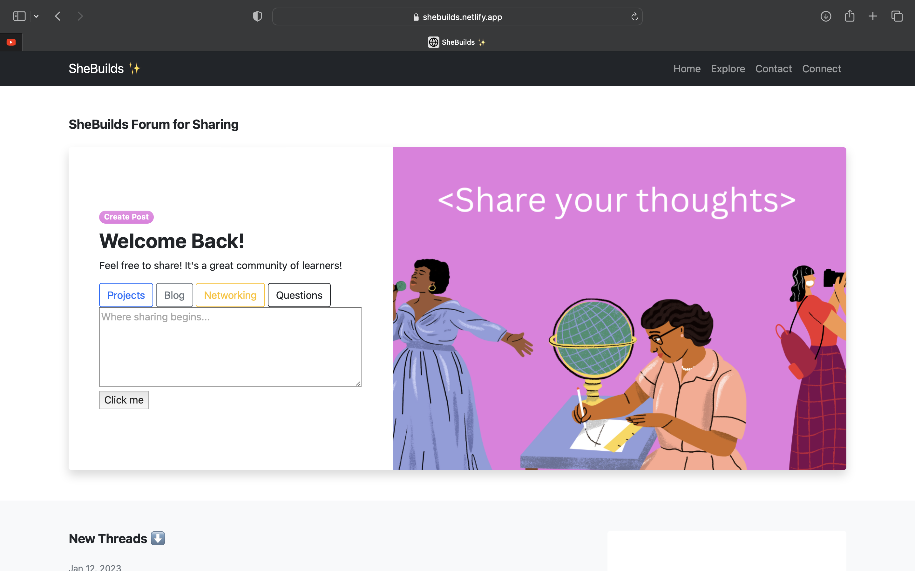Open the Safari downloads icon
The width and height of the screenshot is (915, 571).
825,16
